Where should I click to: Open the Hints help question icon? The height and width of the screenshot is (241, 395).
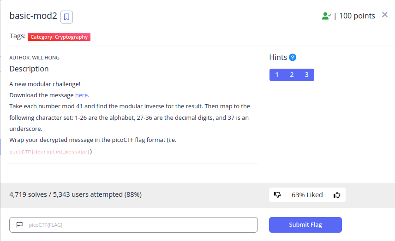pos(293,57)
